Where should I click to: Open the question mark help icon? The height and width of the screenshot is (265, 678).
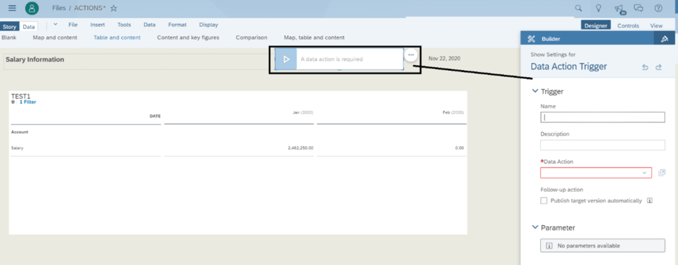pyautogui.click(x=659, y=8)
